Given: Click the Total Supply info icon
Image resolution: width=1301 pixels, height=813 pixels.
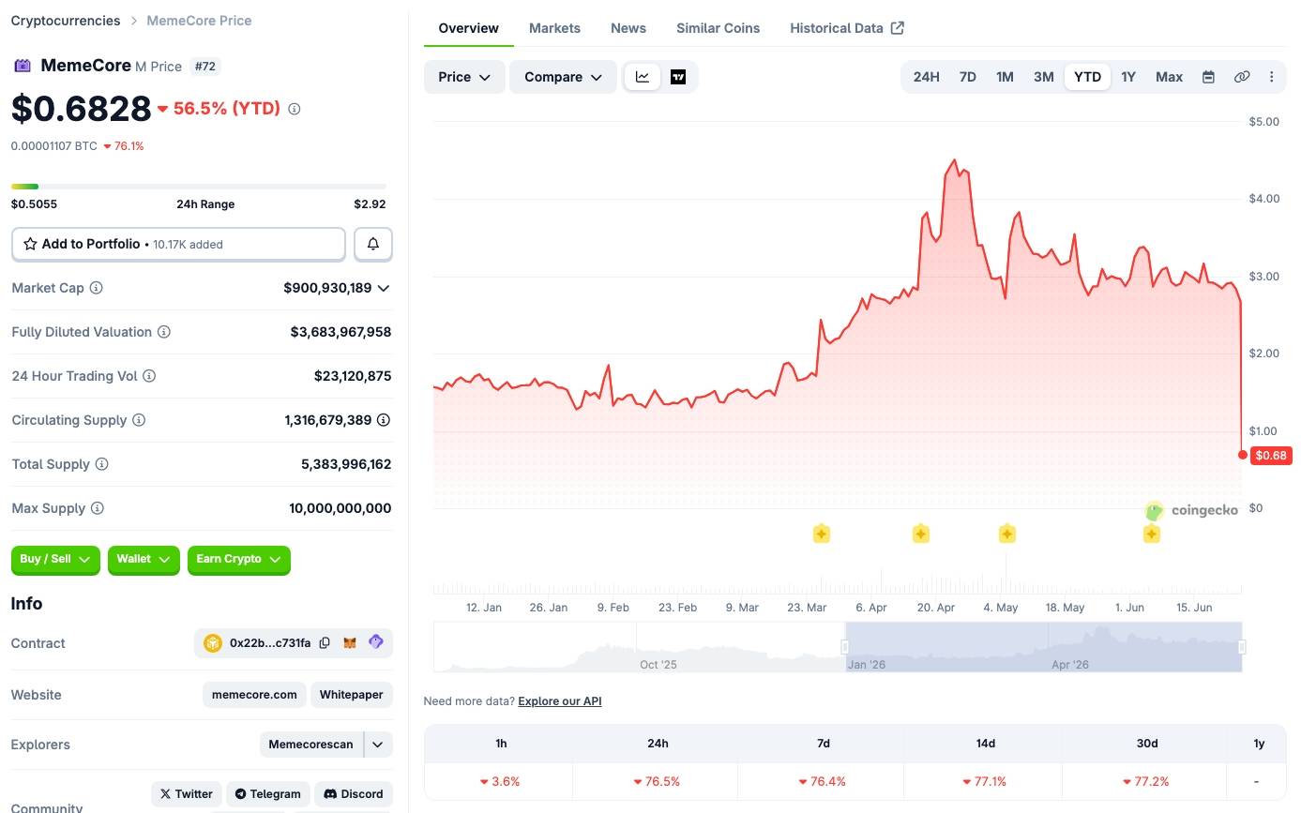Looking at the screenshot, I should (102, 464).
